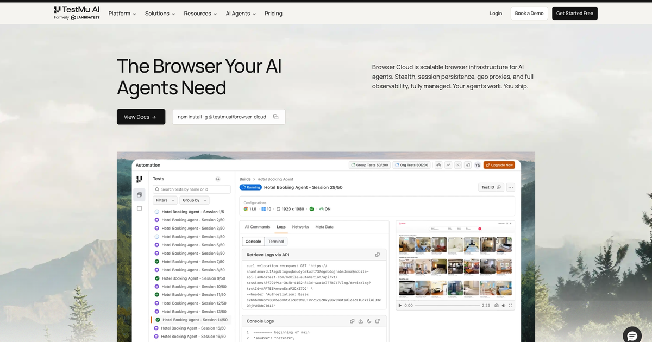
Task: Click the Test ID copy button
Action: (491, 187)
